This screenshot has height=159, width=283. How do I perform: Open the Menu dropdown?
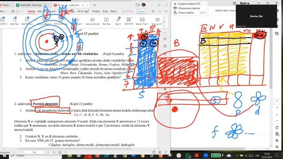(4, 11)
